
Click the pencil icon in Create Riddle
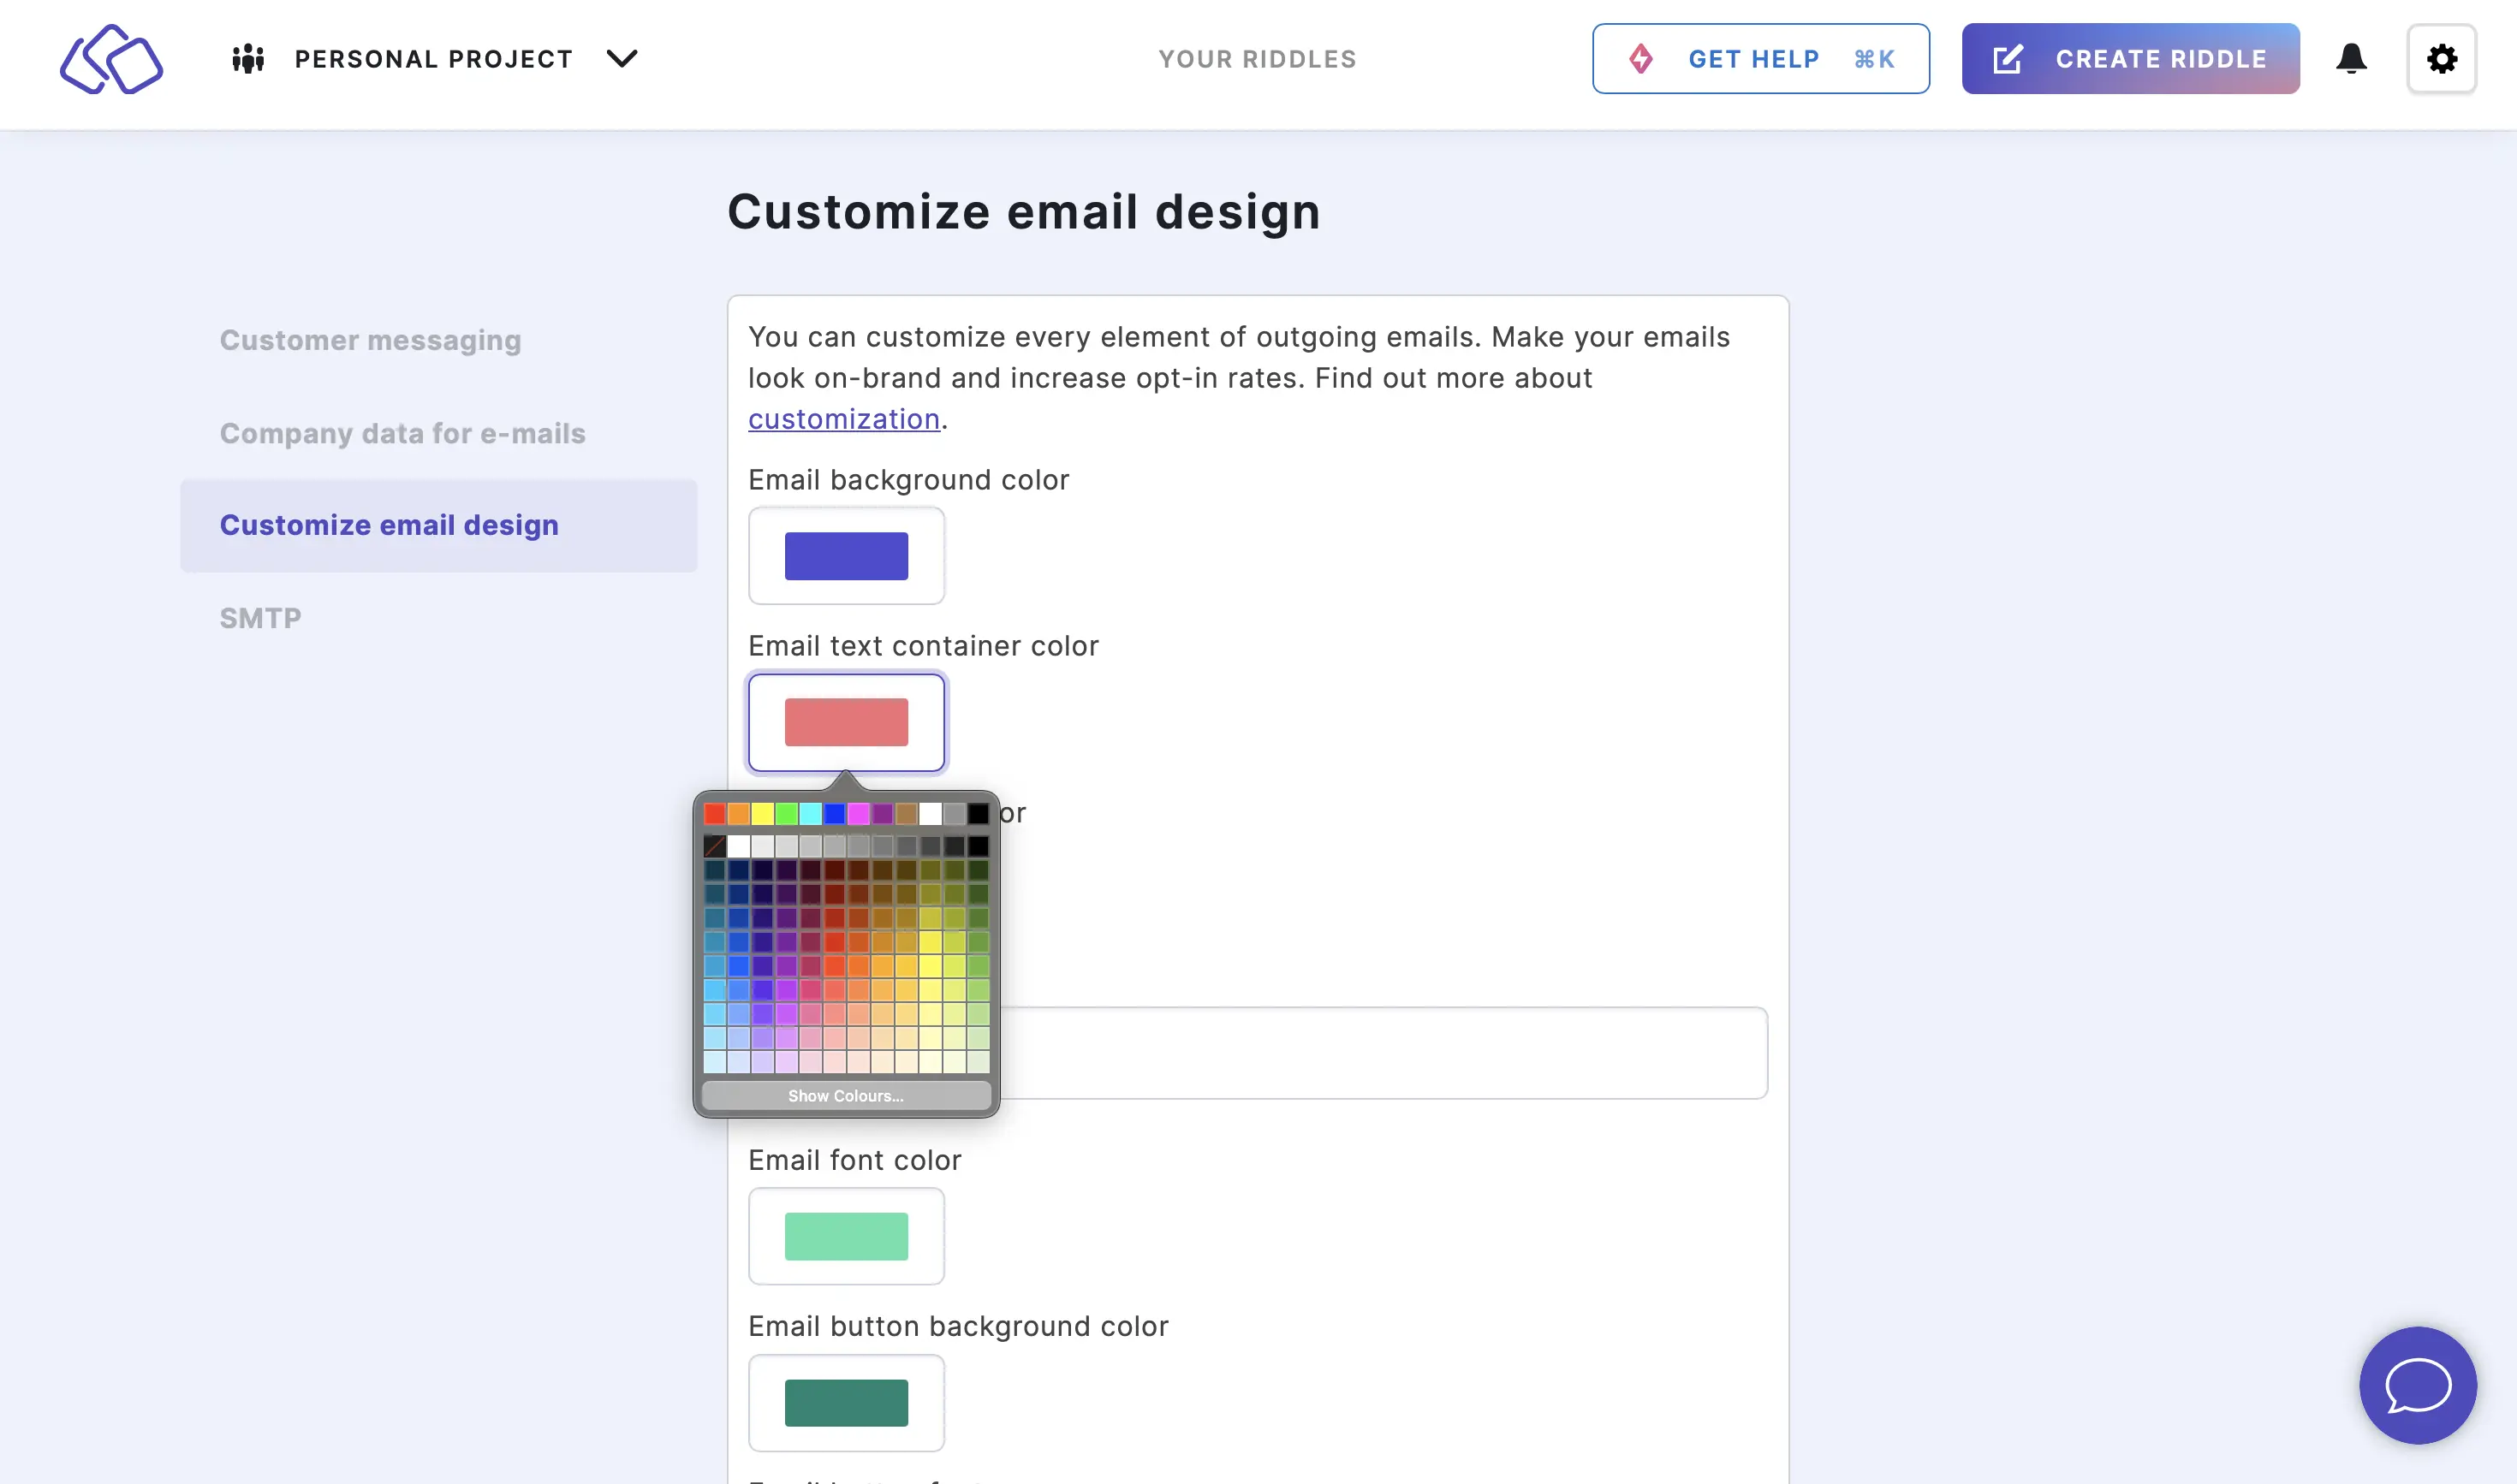tap(2008, 59)
